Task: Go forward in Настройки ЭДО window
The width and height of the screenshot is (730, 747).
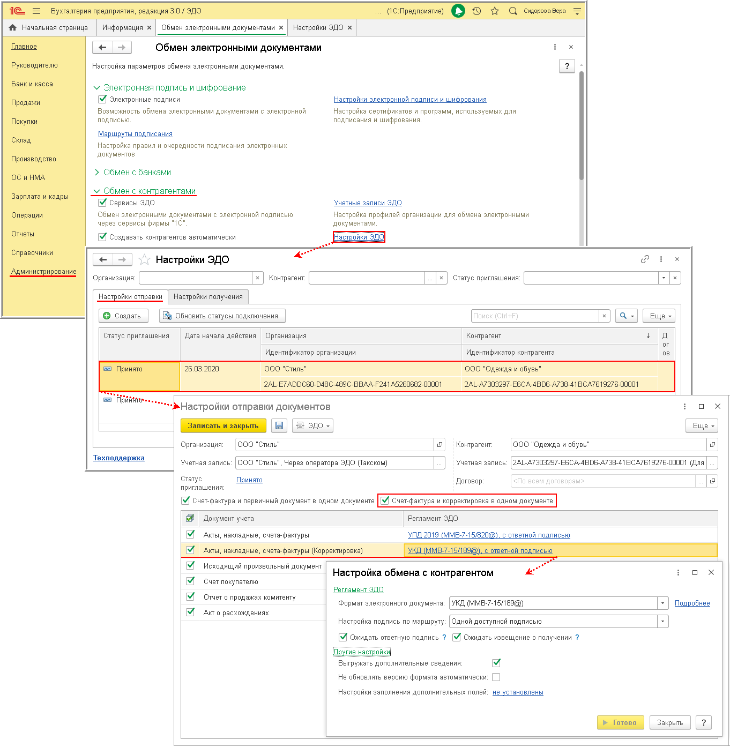Action: [122, 260]
